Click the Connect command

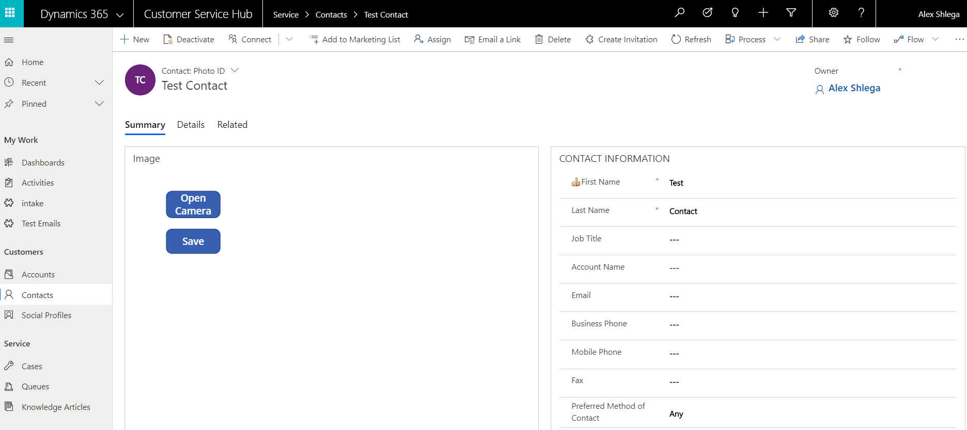250,39
